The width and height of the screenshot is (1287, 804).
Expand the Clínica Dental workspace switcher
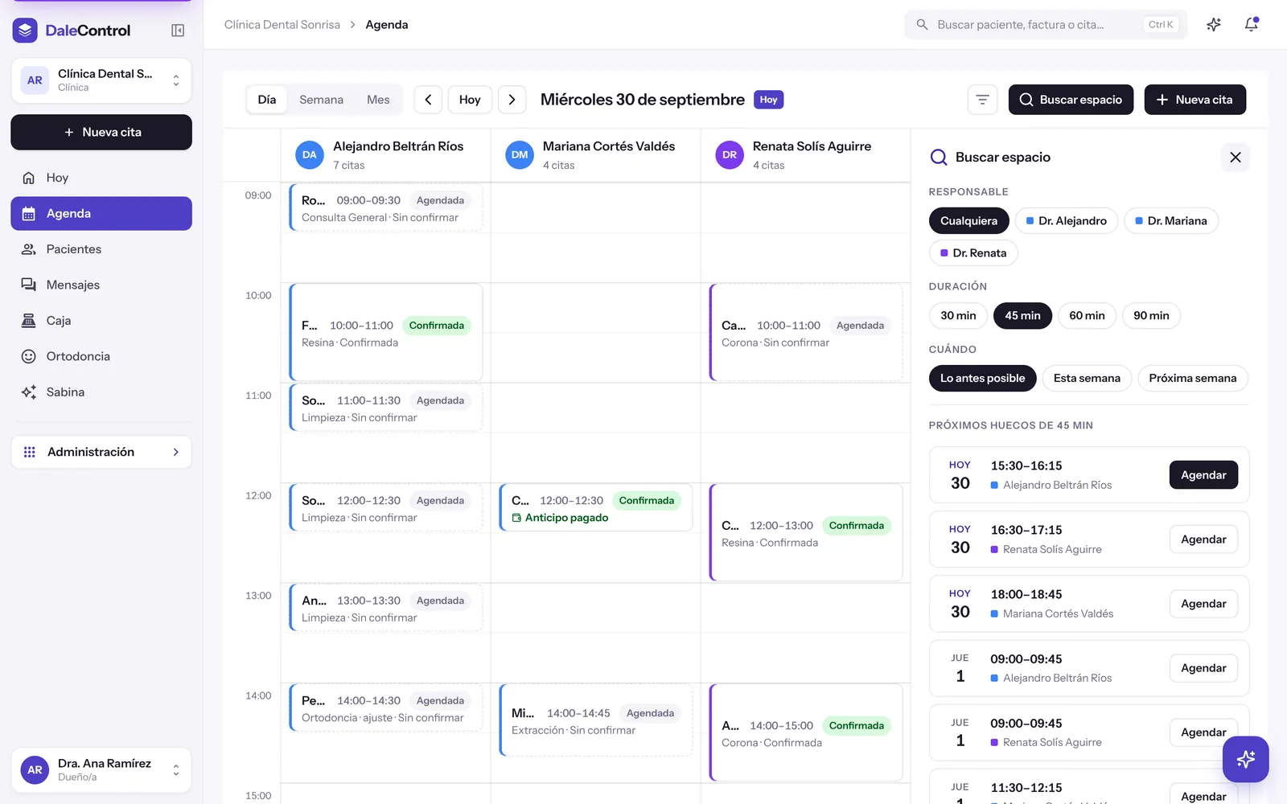coord(101,80)
